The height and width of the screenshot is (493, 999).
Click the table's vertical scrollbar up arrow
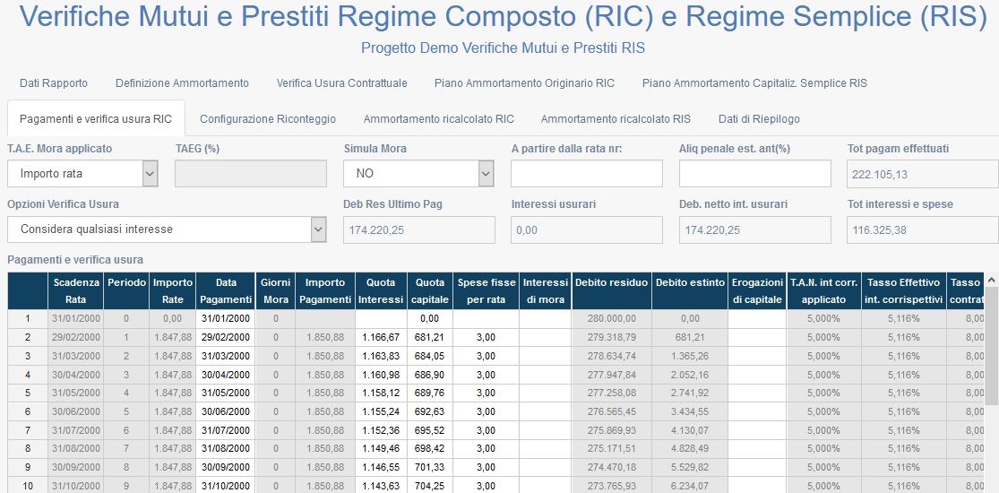coord(992,281)
